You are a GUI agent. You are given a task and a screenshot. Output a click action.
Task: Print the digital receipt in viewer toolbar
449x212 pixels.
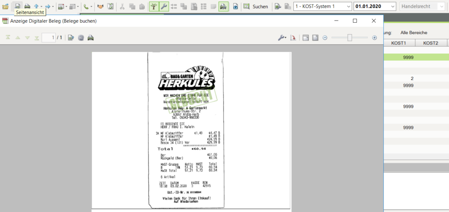coord(91,38)
